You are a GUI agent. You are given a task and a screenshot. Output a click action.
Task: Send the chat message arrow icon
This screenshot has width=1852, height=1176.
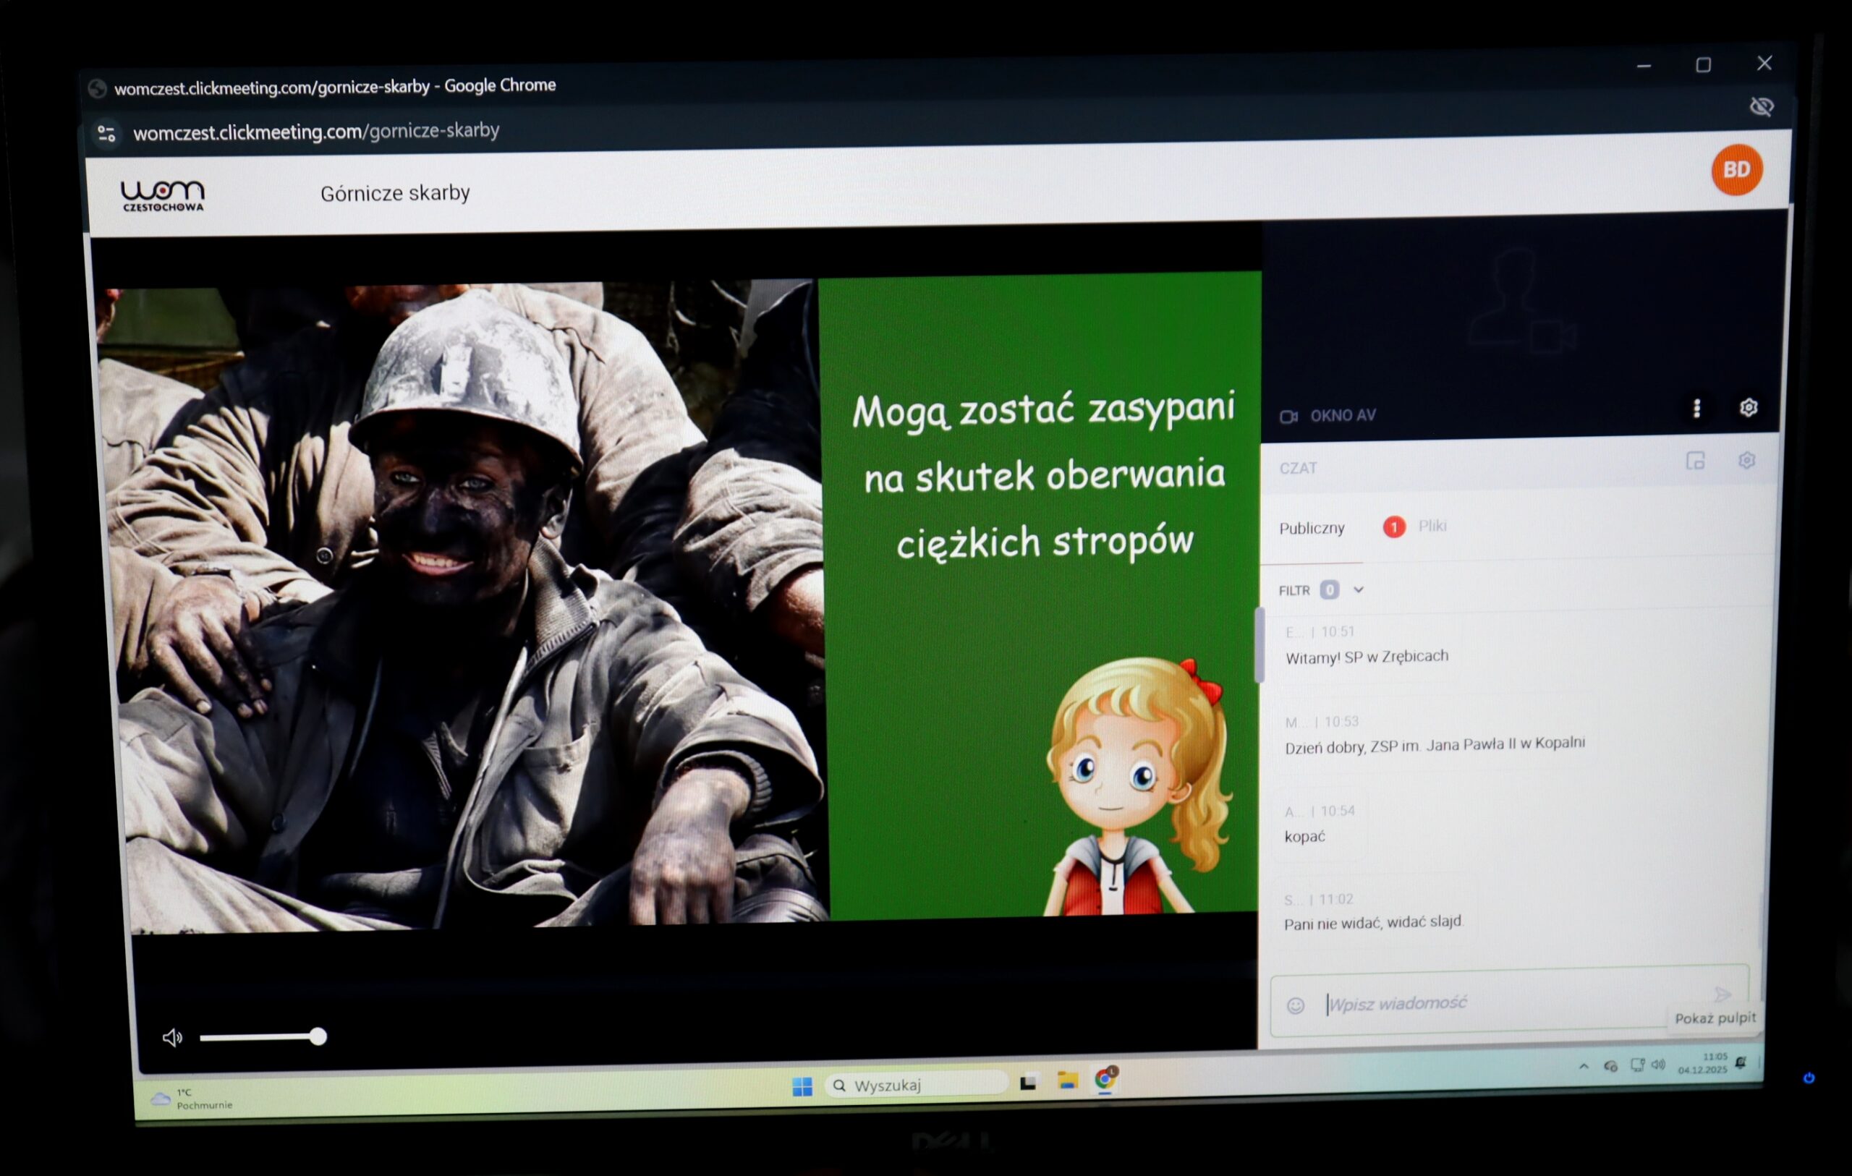[1722, 994]
